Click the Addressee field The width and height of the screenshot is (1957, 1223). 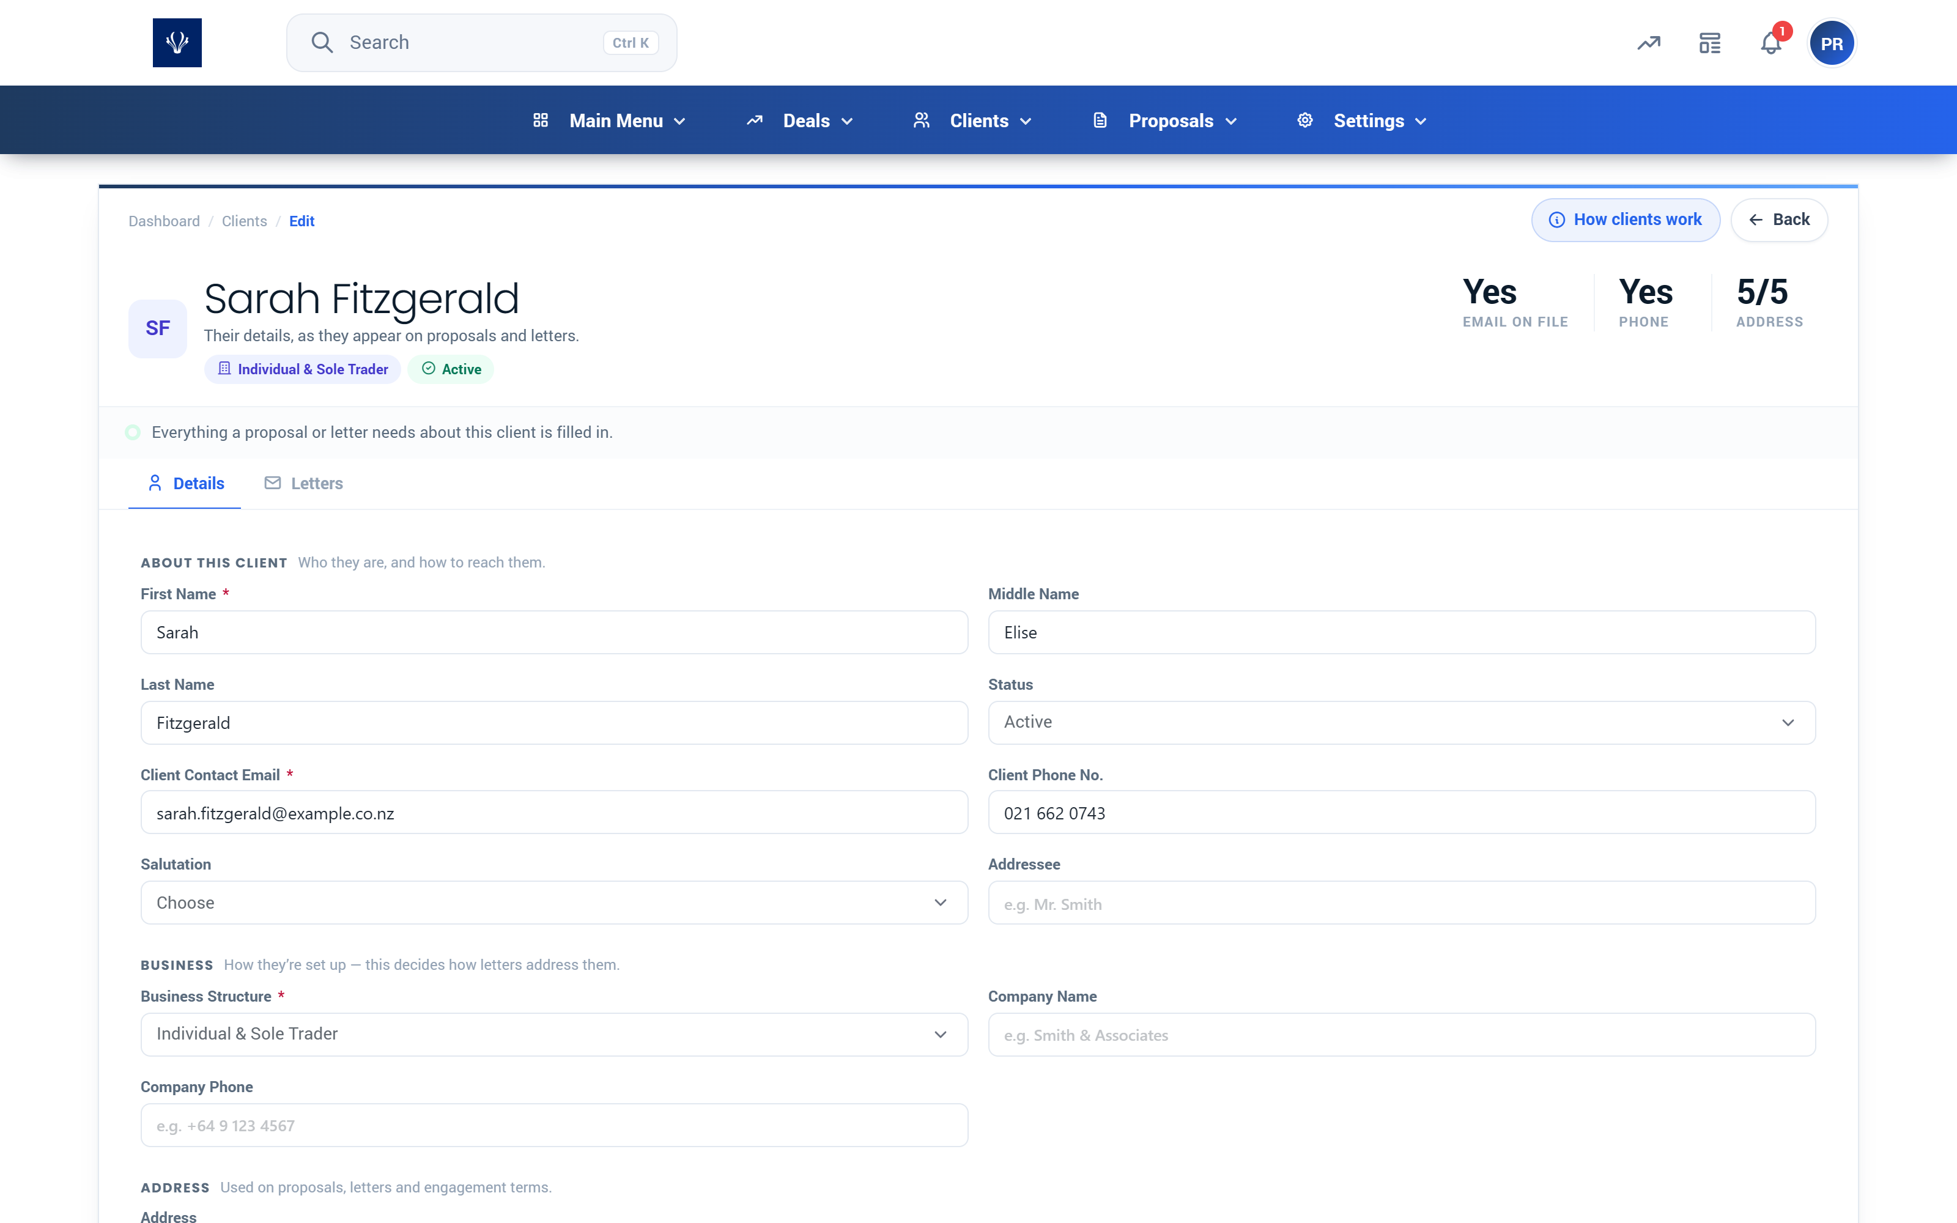pos(1402,904)
